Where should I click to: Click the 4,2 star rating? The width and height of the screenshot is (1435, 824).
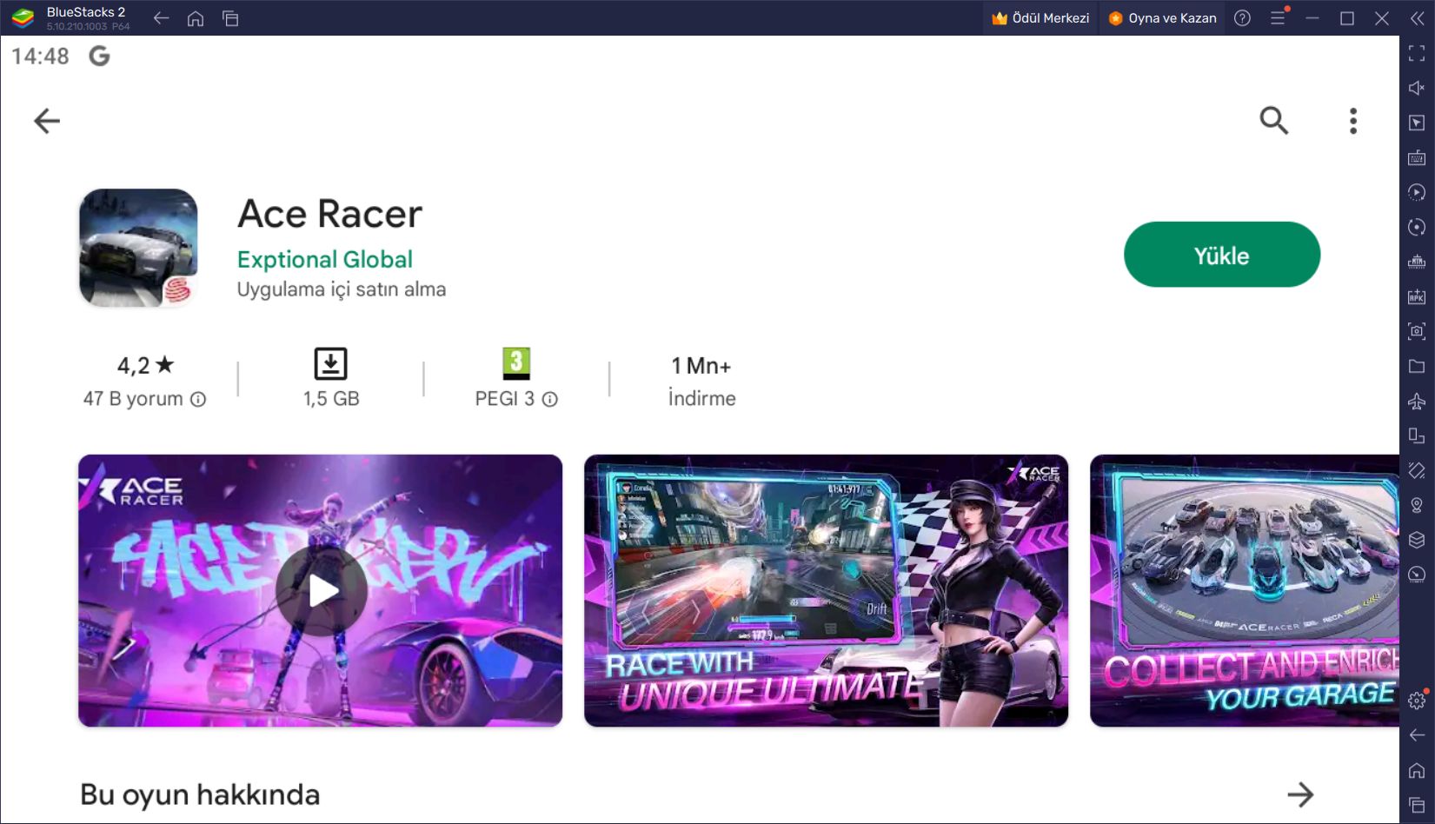(146, 365)
